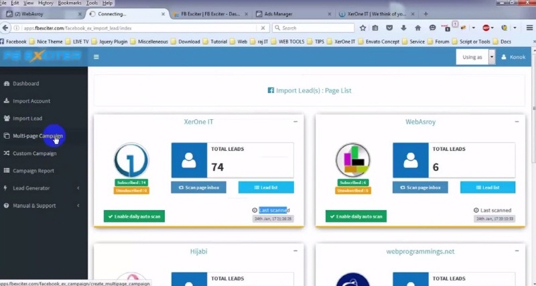Viewport: 536px width, 286px height.
Task: Expand Manual & Support submenu
Action: [x=41, y=206]
